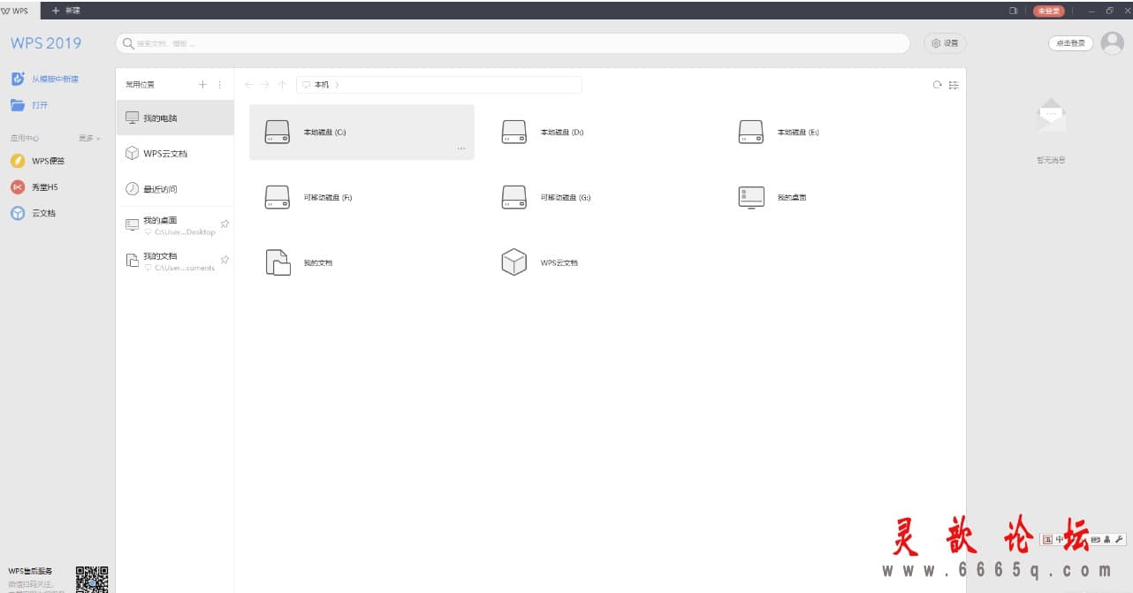Navigate back with the left arrow

coord(248,85)
